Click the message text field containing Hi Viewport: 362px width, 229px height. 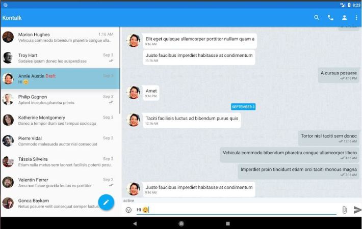tap(236, 210)
